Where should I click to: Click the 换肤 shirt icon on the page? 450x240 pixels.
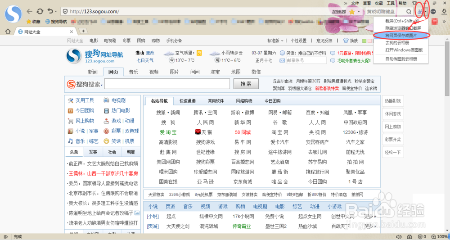point(346,41)
